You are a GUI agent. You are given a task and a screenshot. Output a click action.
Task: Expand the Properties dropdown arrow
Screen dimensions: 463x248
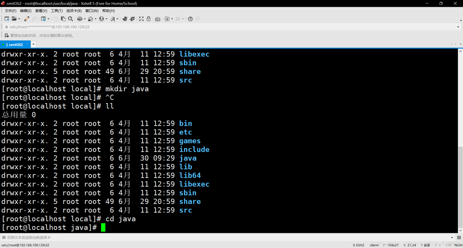[x=48, y=19]
